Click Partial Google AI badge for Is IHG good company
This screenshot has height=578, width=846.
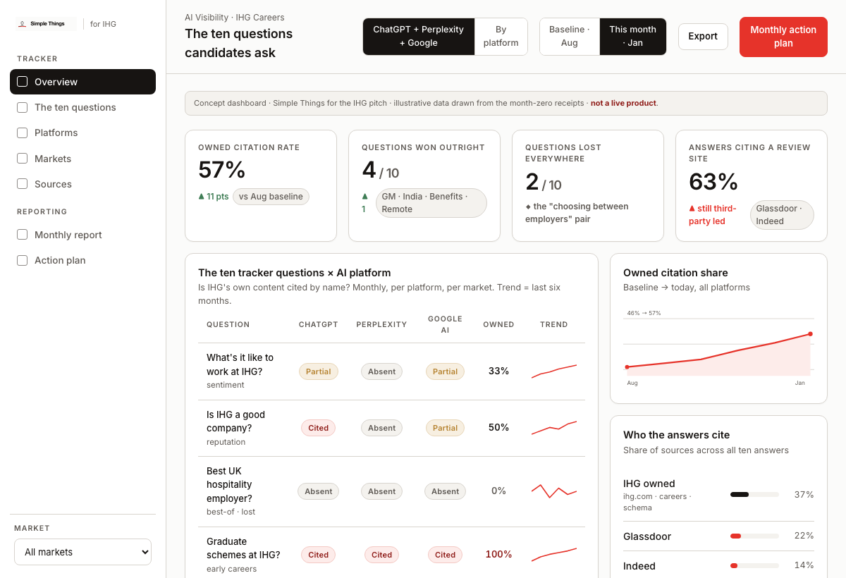click(x=445, y=428)
